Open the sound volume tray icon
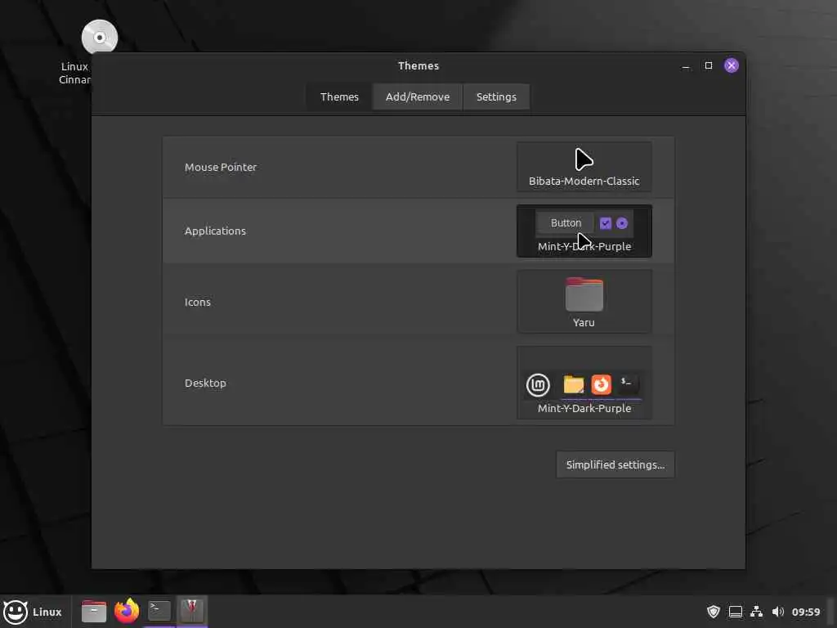 778,612
